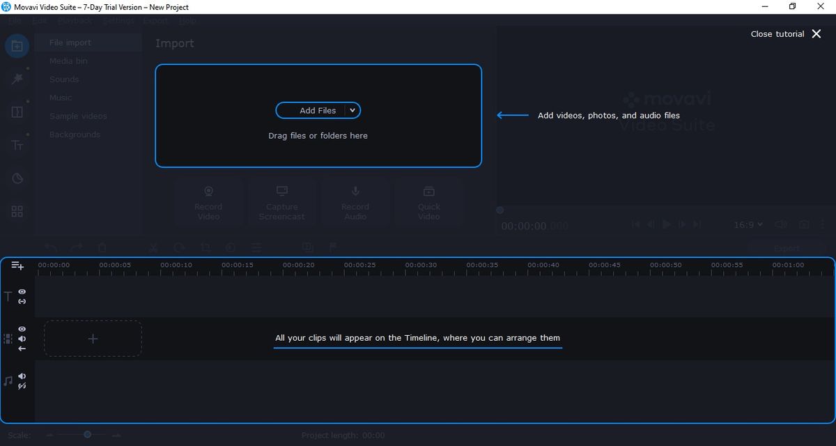836x446 pixels.
Task: Open the Playback menu
Action: tap(75, 21)
